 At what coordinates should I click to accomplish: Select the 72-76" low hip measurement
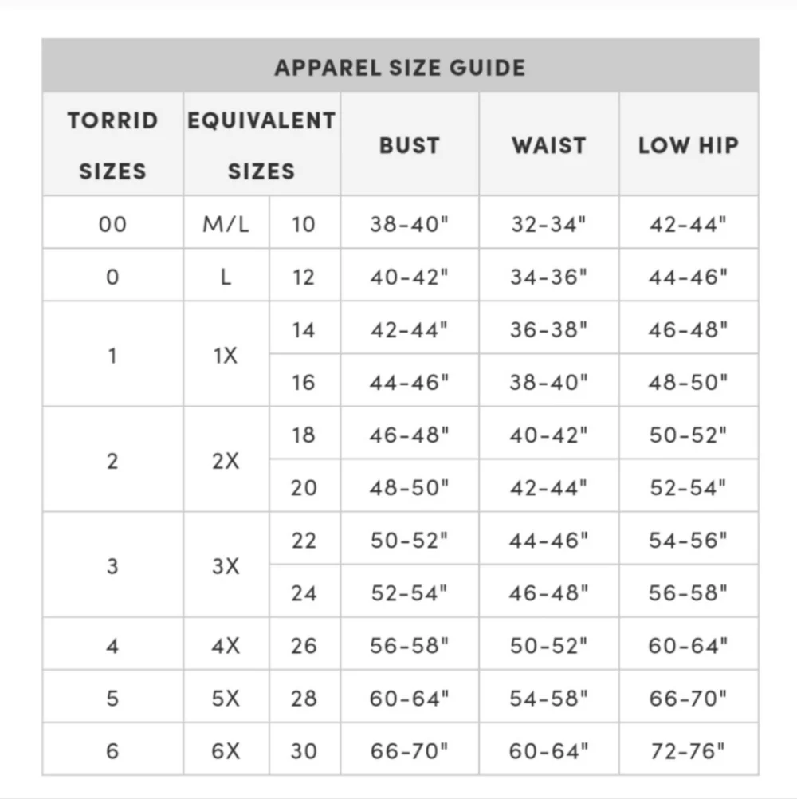[x=688, y=750]
